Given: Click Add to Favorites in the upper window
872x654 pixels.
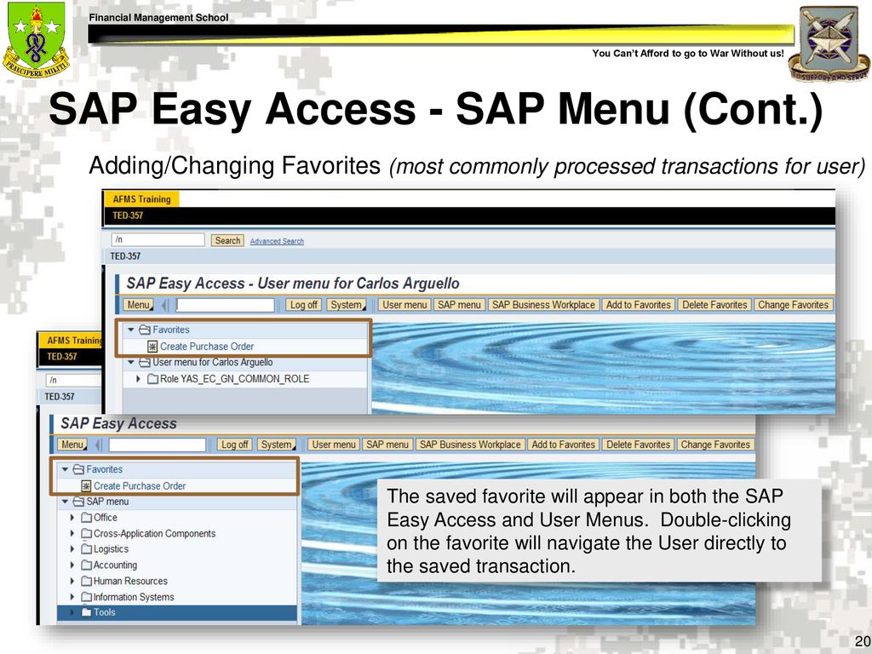Looking at the screenshot, I should (639, 305).
